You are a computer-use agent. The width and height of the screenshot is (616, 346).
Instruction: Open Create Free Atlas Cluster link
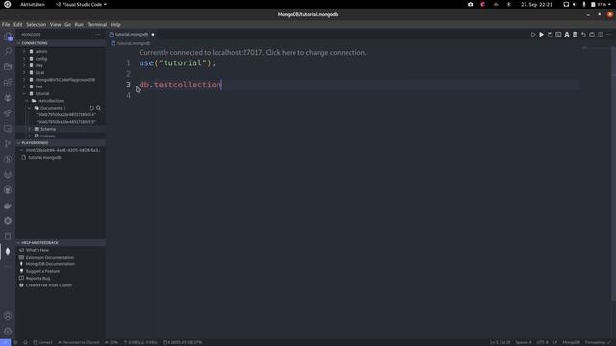point(49,285)
